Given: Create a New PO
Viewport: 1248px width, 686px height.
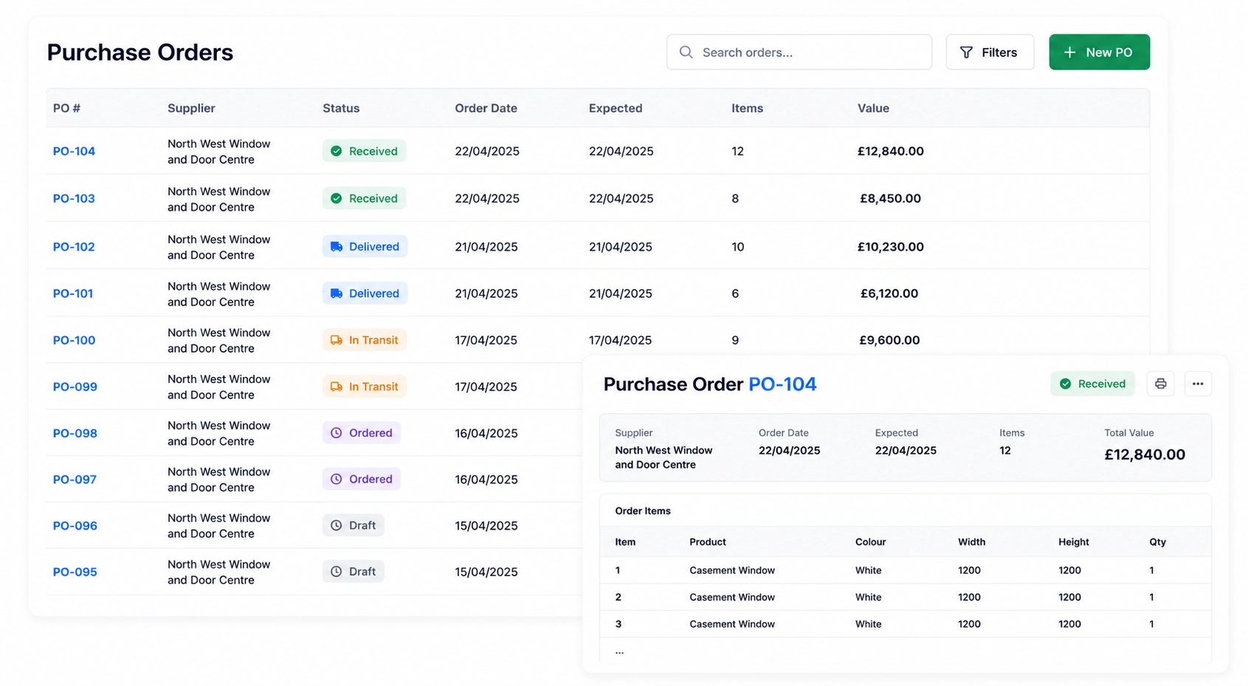Looking at the screenshot, I should (1099, 52).
